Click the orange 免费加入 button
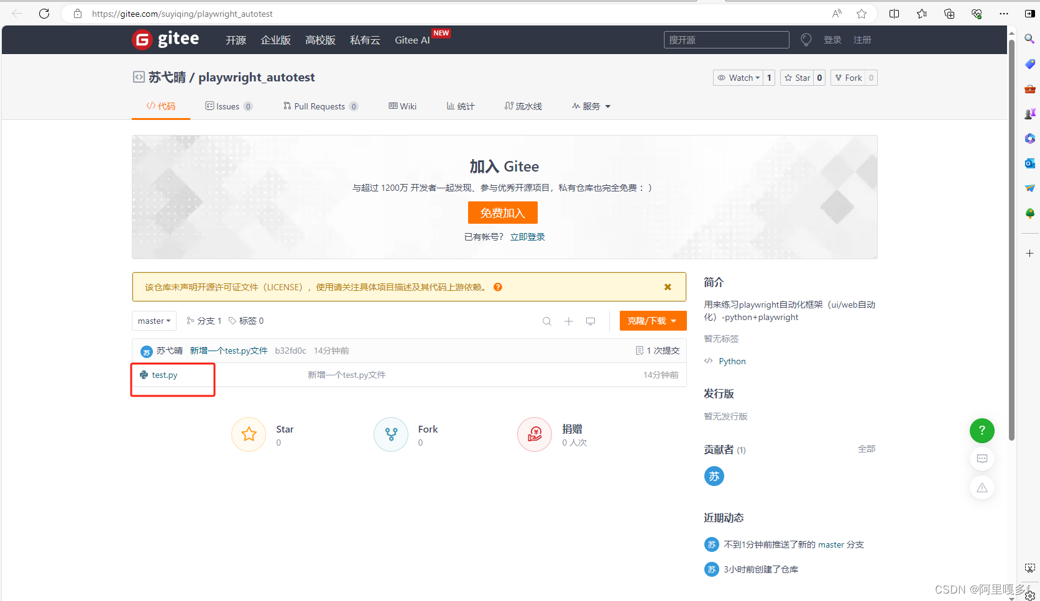This screenshot has height=601, width=1040. click(x=503, y=213)
